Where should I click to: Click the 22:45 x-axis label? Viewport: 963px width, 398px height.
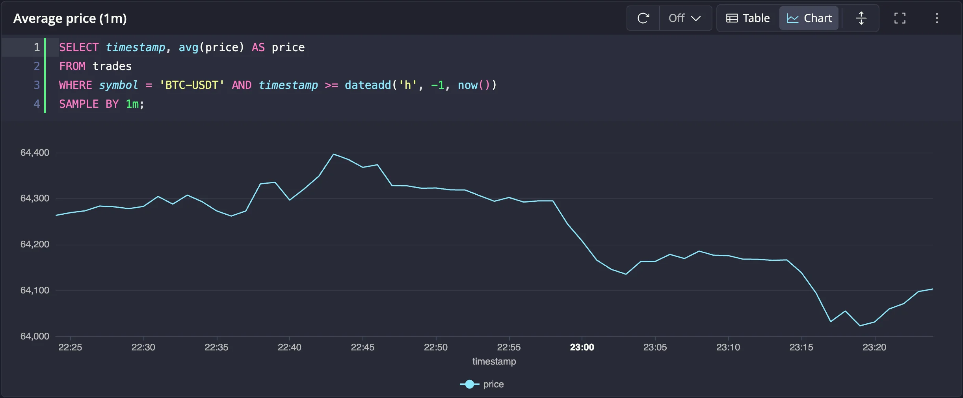click(363, 347)
